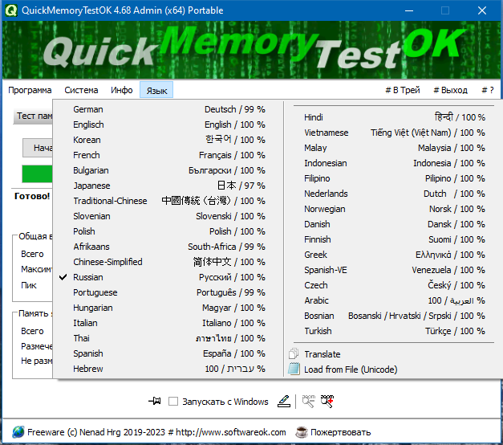Select Traditional-Chinese language

[168, 201]
